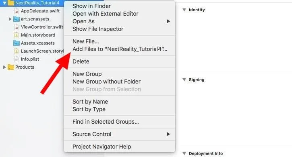
Task: Click the ViewController.swift file icon
Action: point(17,27)
